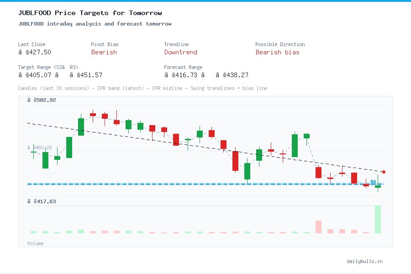Click the blue dashed CPR band line
Image resolution: width=411 pixels, height=274 pixels.
click(205, 184)
